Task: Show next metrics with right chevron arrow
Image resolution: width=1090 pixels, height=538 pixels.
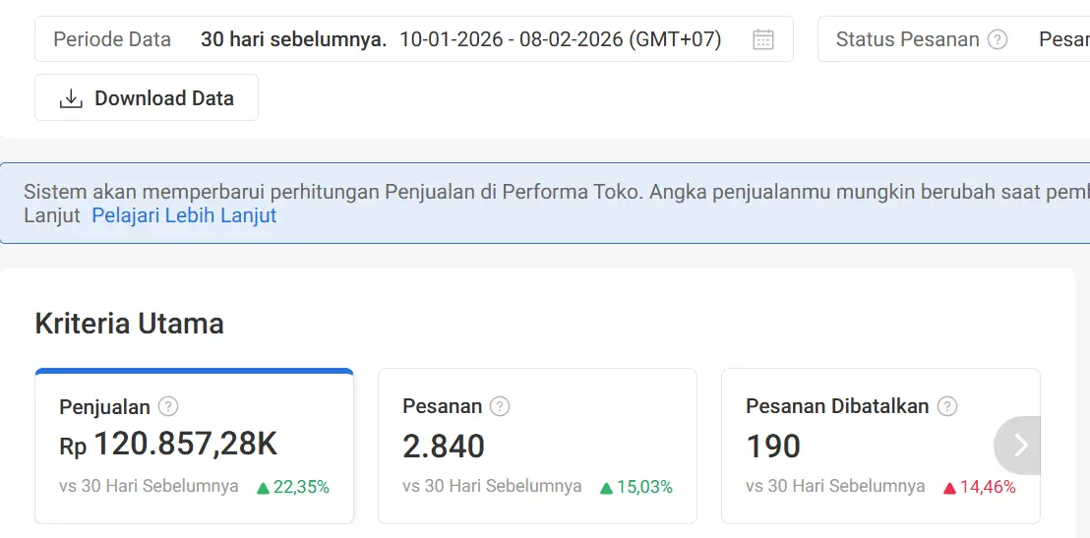Action: 1019,445
